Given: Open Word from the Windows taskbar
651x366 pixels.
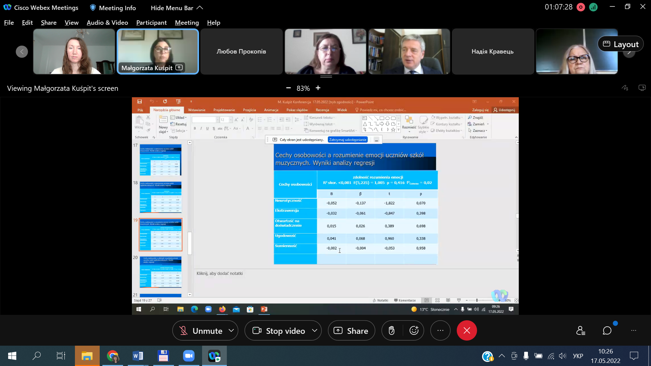Looking at the screenshot, I should 138,356.
